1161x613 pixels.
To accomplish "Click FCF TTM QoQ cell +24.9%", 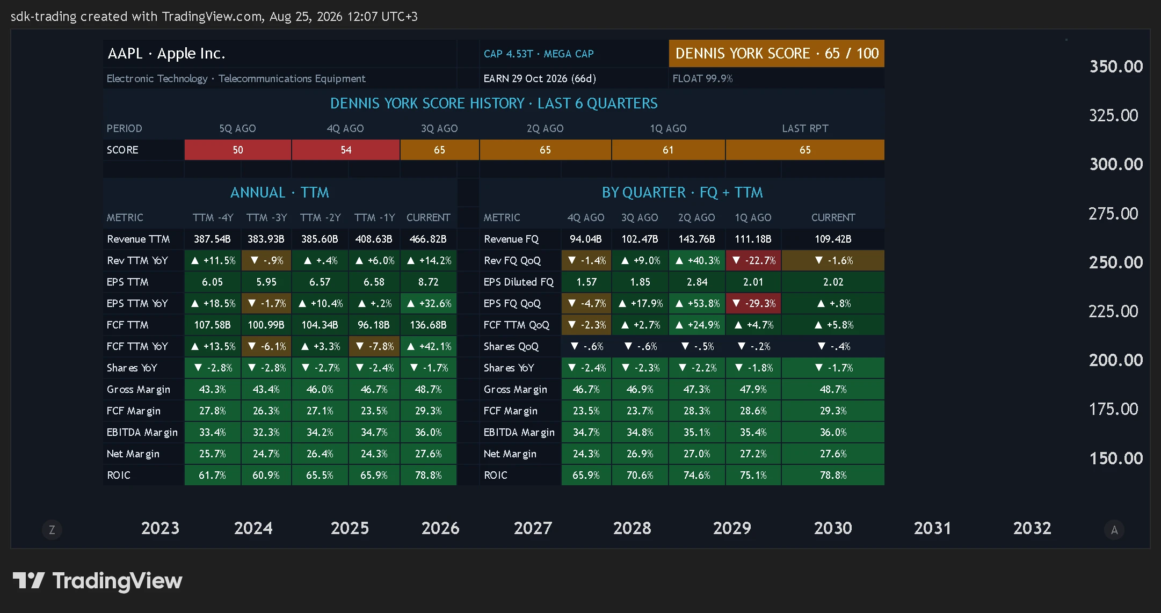I will pos(696,325).
